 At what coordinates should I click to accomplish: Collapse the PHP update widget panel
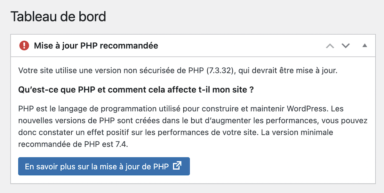pyautogui.click(x=364, y=46)
